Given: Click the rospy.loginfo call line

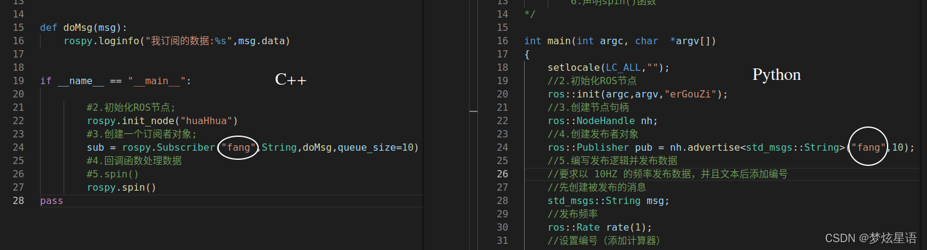Looking at the screenshot, I should pos(177,41).
